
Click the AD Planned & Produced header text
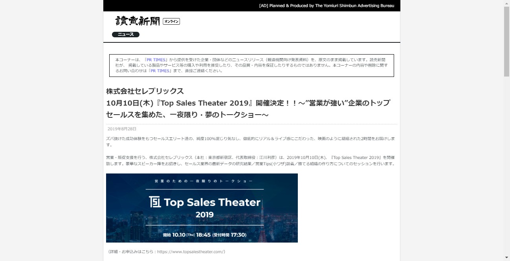(x=327, y=6)
